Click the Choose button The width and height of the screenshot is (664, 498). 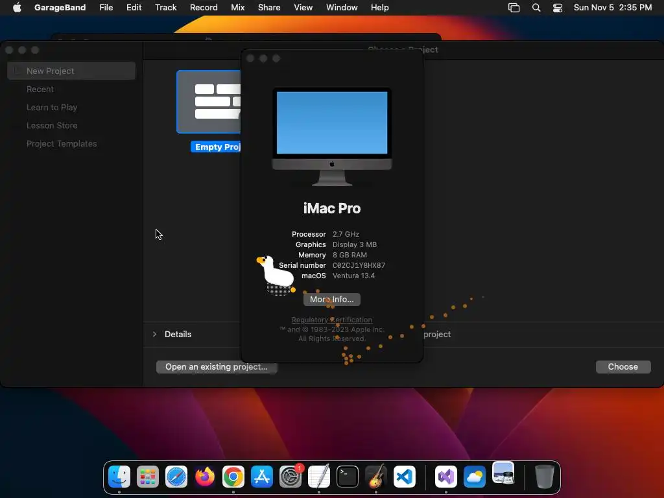point(623,367)
